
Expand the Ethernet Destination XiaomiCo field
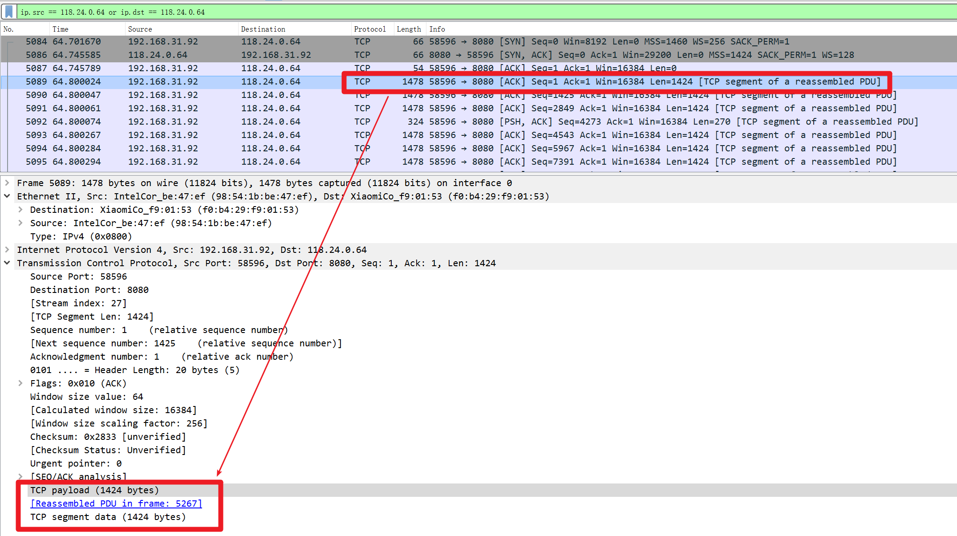(20, 210)
